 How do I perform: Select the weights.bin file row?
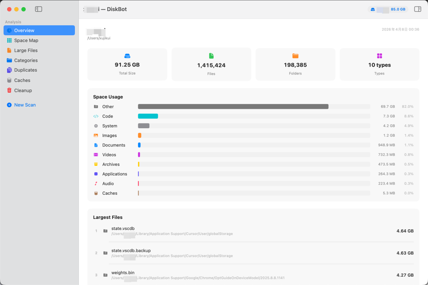[253, 275]
